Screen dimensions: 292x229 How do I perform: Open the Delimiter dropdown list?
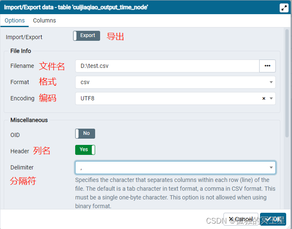(x=271, y=168)
